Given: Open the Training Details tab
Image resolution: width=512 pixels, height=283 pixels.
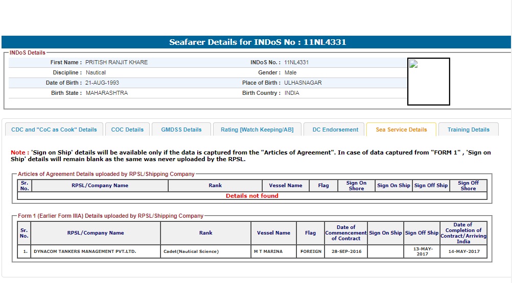Looking at the screenshot, I should pyautogui.click(x=469, y=130).
